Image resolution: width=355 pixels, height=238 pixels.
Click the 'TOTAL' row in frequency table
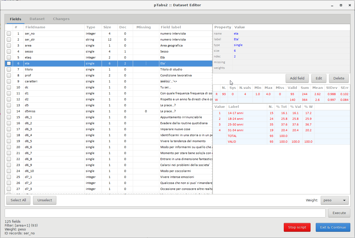[281, 136]
